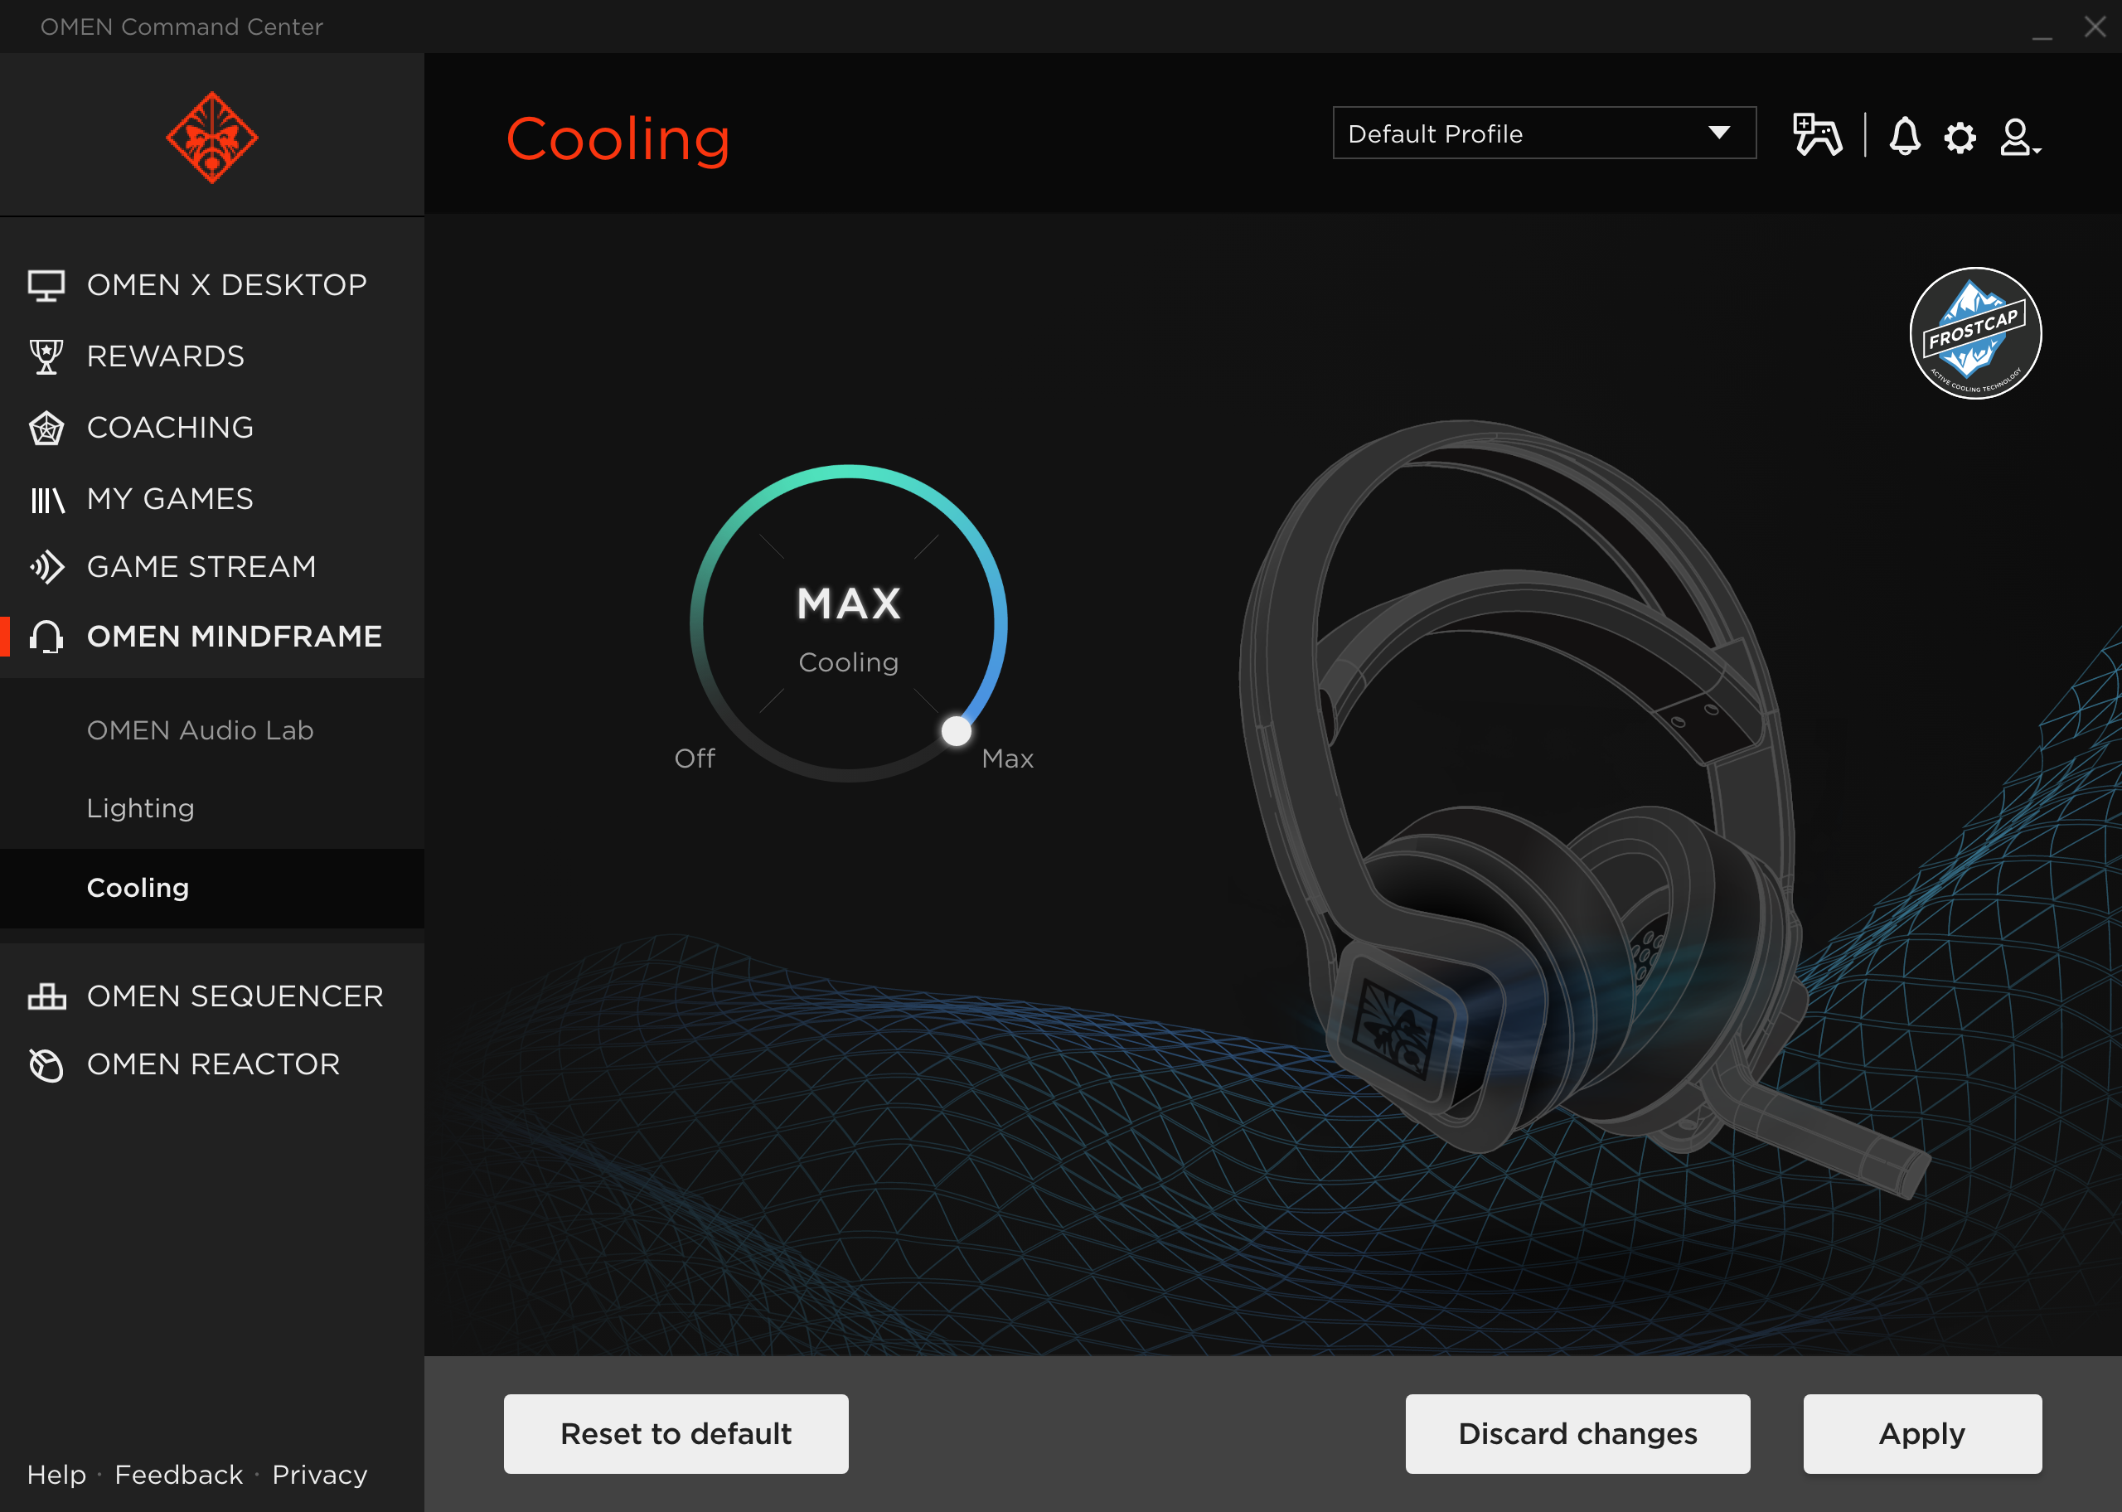This screenshot has height=1512, width=2122.
Task: Apply the cooling settings
Action: (x=1922, y=1434)
